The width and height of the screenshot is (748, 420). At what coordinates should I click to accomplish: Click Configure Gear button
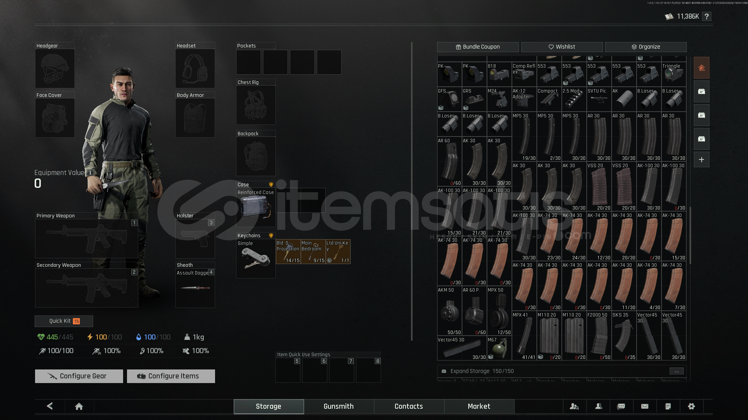pyautogui.click(x=79, y=376)
